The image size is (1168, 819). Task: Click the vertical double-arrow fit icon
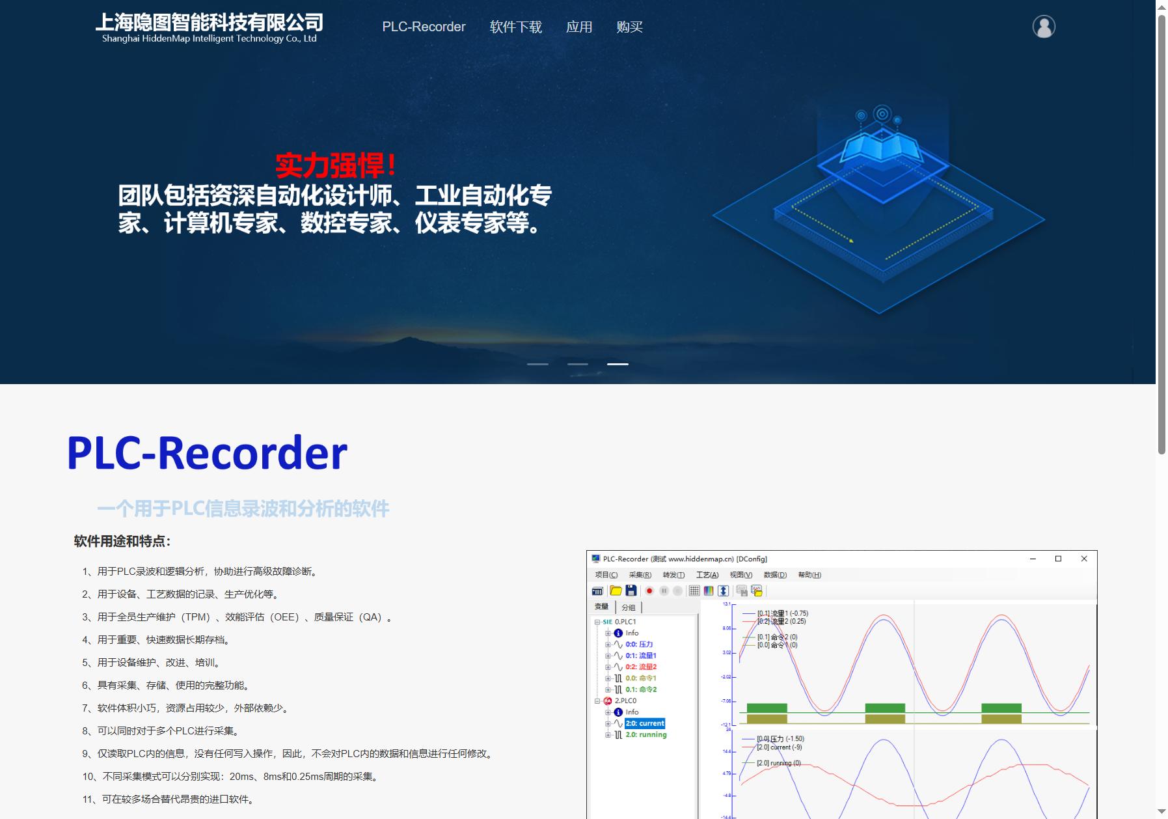point(723,590)
